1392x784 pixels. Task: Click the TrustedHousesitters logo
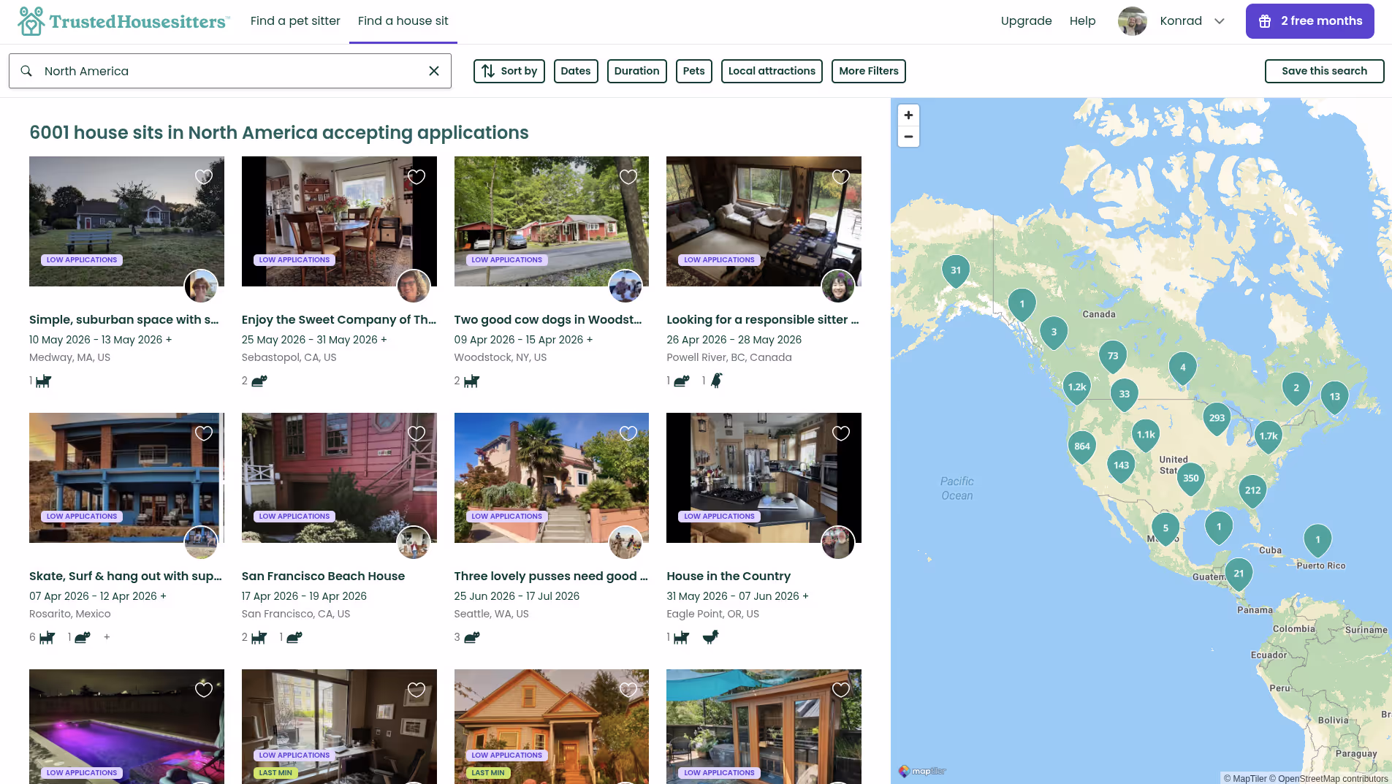pyautogui.click(x=123, y=21)
